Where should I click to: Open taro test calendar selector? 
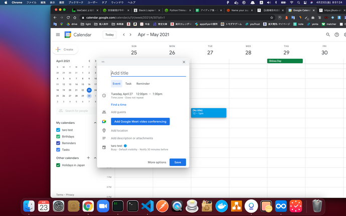116,146
